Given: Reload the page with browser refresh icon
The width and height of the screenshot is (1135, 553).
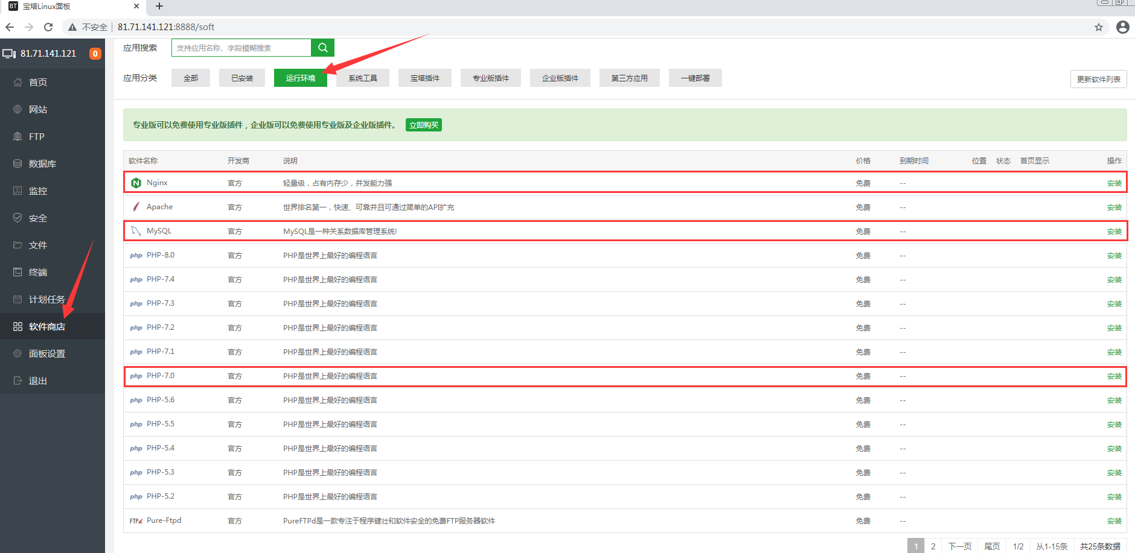Looking at the screenshot, I should [x=48, y=27].
